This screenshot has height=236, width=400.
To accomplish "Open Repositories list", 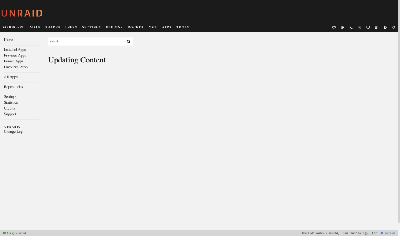I will (x=13, y=87).
